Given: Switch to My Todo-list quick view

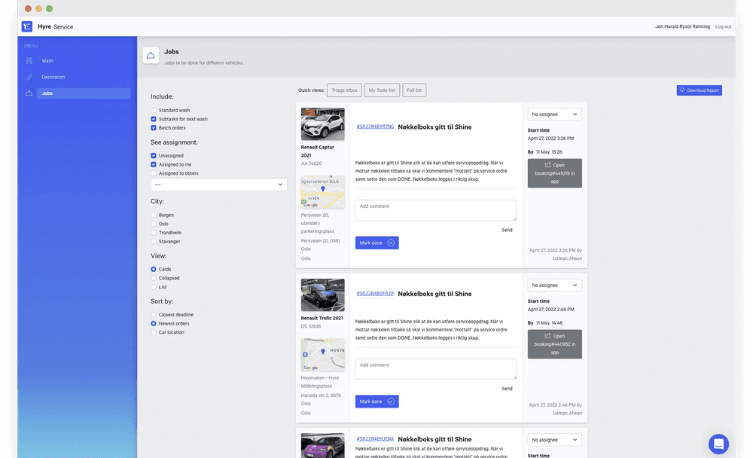Looking at the screenshot, I should pos(383,90).
